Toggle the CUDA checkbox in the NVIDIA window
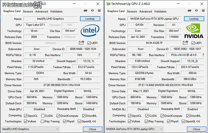 (147, 116)
